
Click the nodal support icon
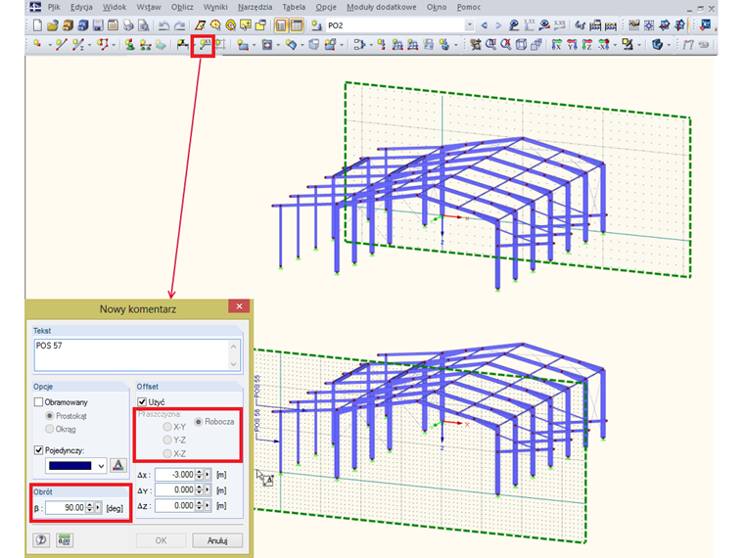coord(129,45)
